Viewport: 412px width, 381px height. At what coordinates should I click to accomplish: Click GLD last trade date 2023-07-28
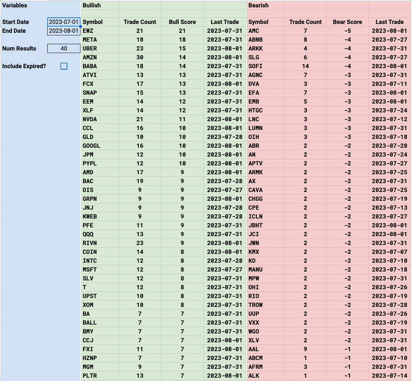pos(225,137)
